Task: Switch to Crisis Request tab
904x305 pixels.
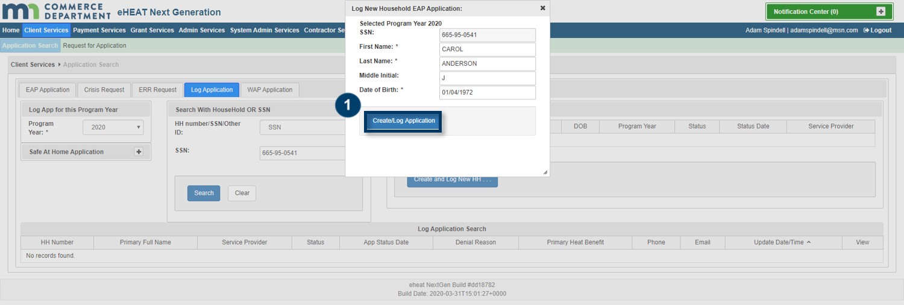Action: click(x=104, y=90)
